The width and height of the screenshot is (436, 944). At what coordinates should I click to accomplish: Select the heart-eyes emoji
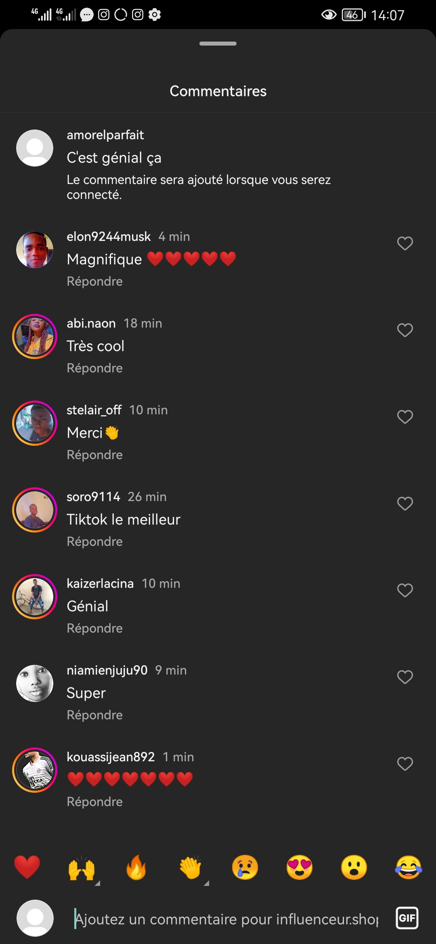pos(300,867)
